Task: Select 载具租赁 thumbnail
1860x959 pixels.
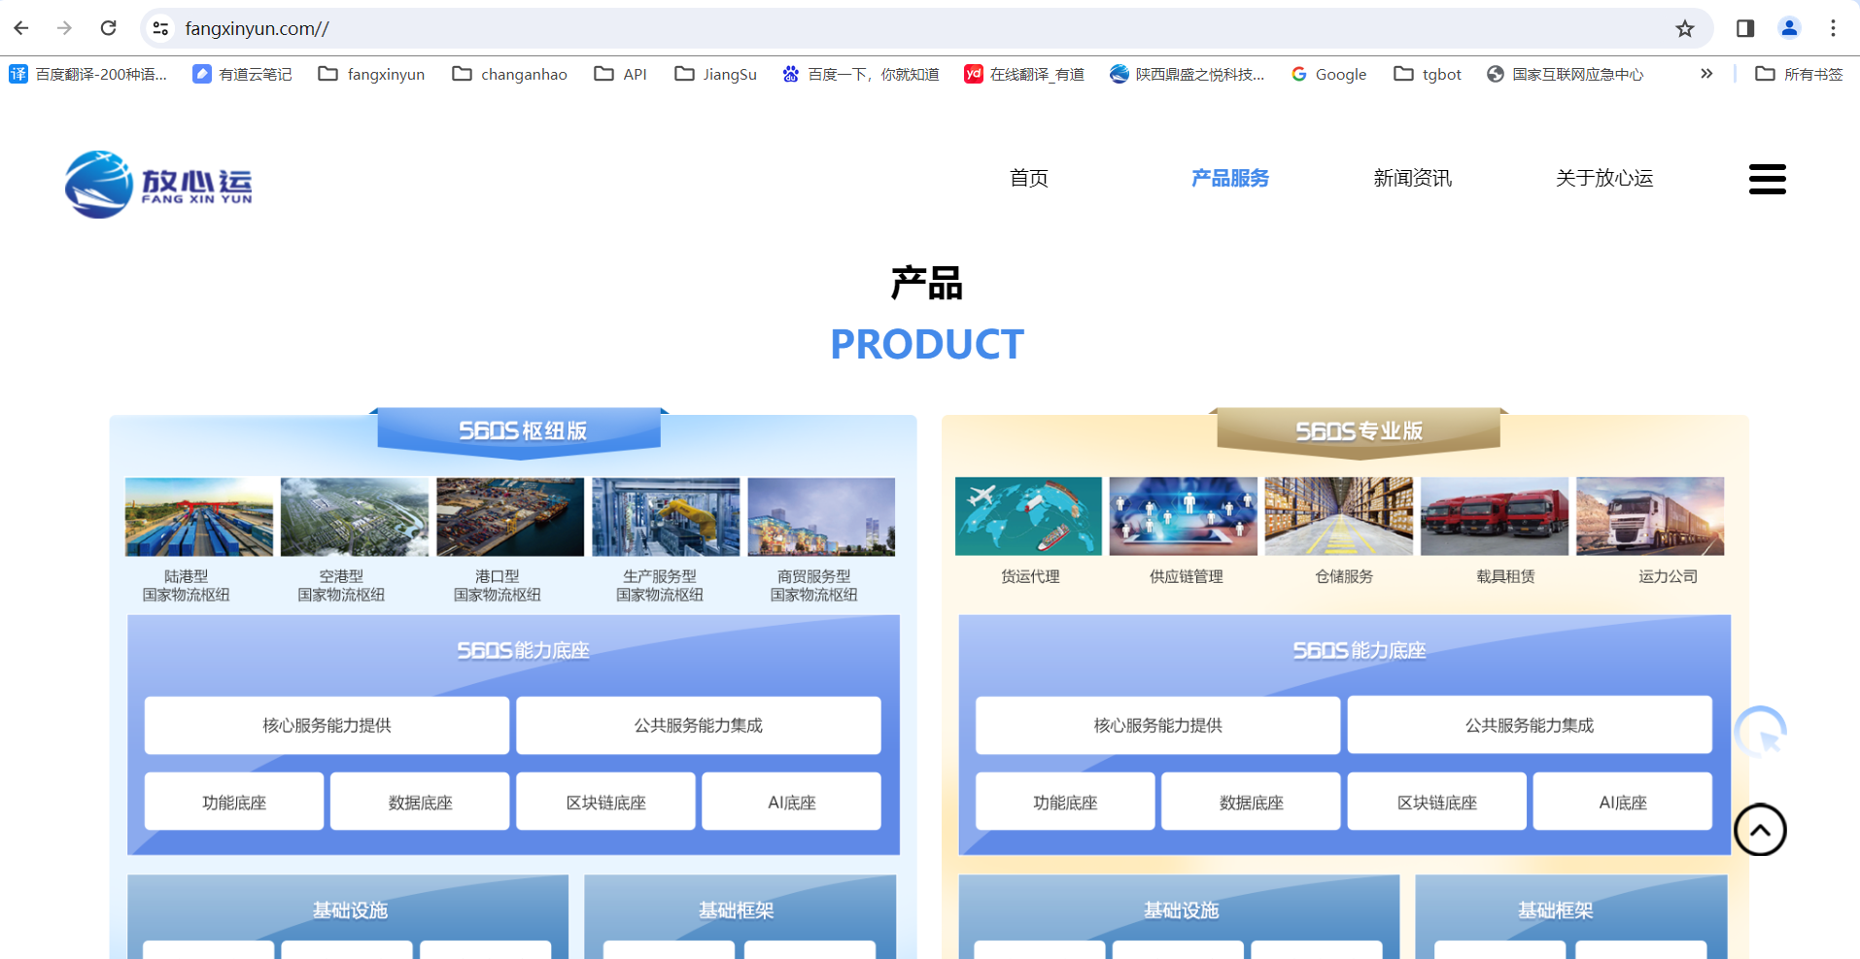Action: 1495,516
